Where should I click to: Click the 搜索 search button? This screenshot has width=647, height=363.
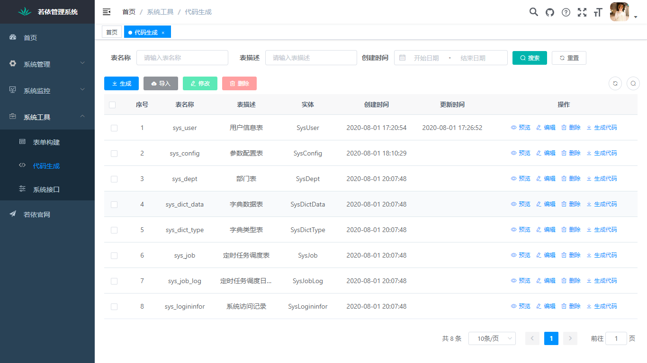pyautogui.click(x=530, y=57)
